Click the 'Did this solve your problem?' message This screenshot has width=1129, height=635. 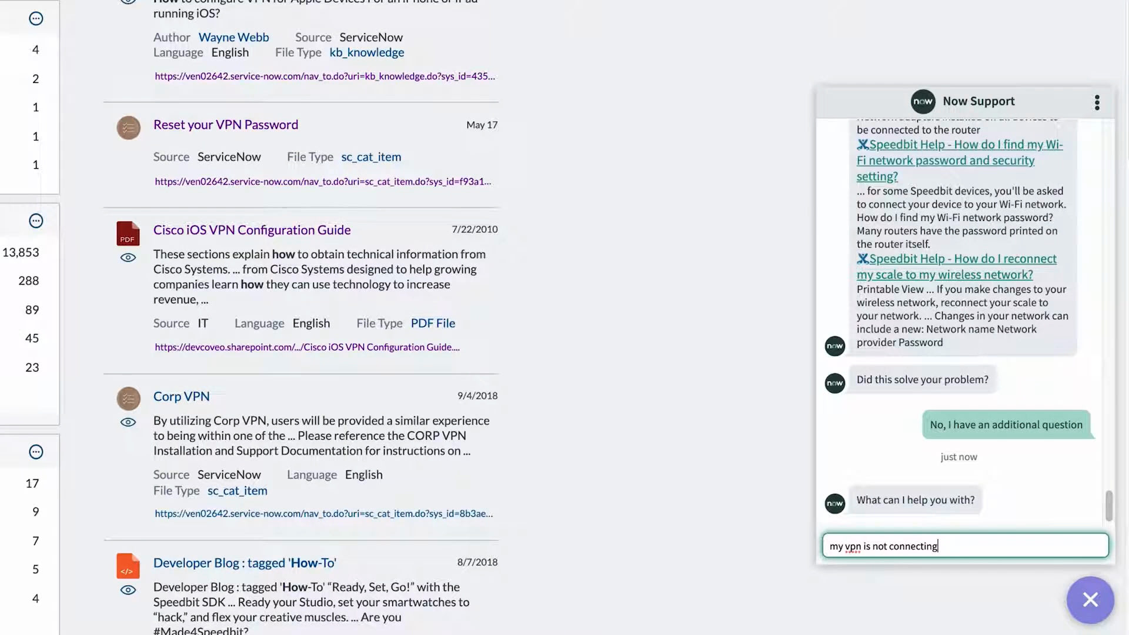pos(923,380)
